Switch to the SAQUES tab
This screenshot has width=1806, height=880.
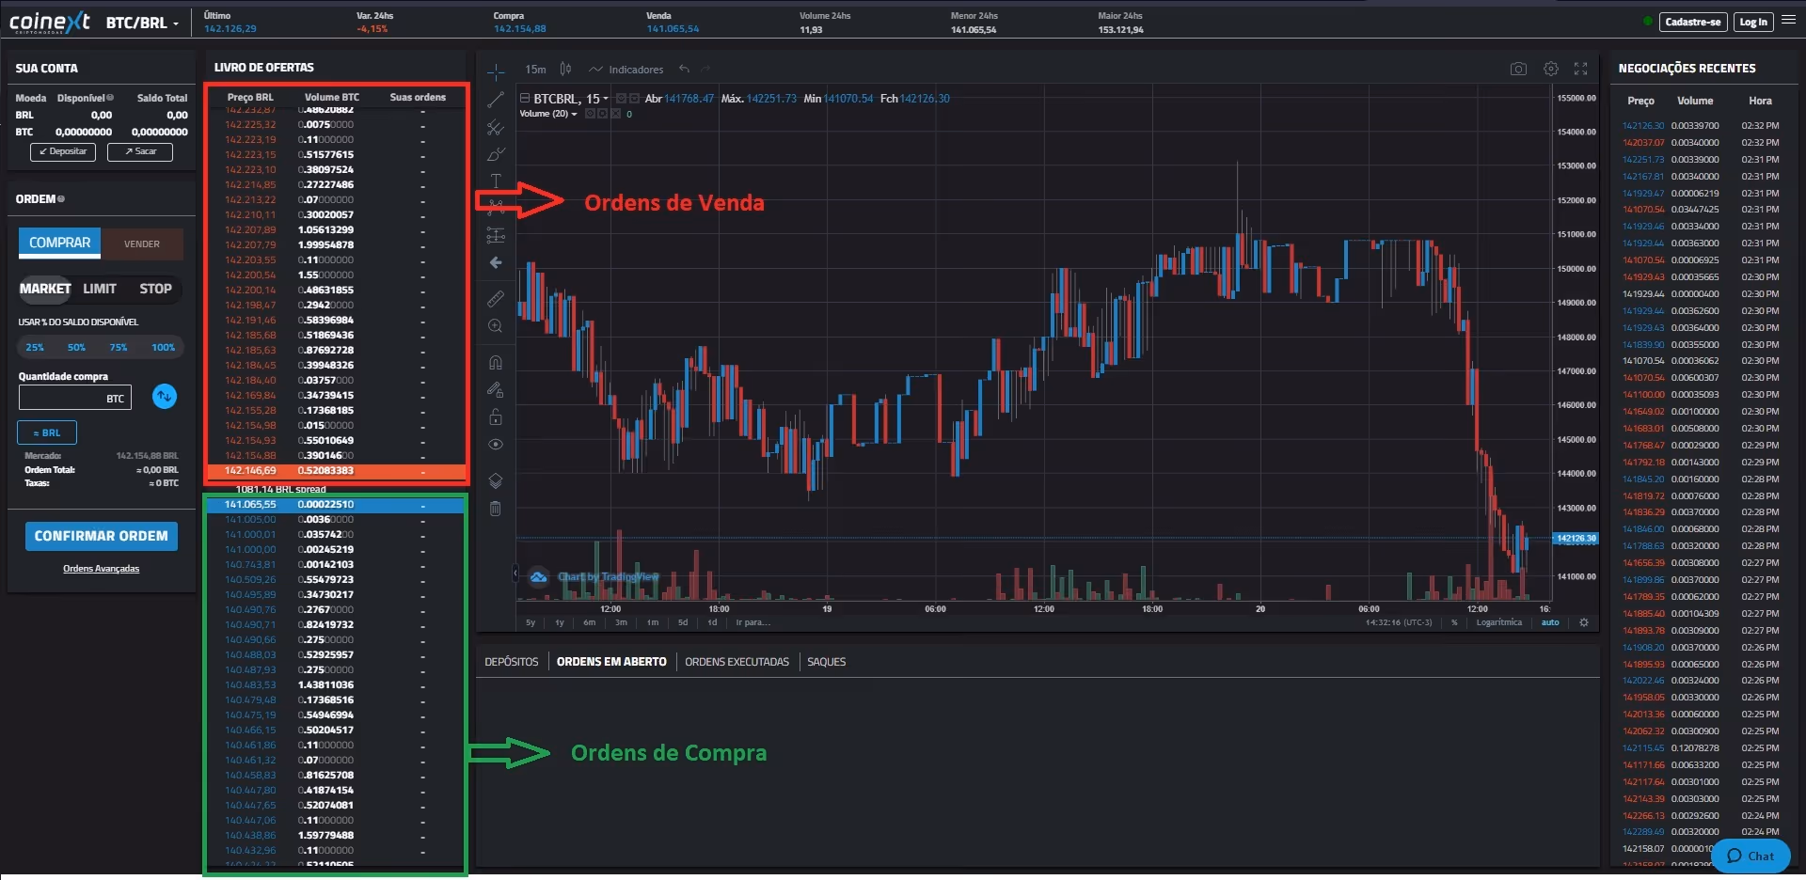pos(827,662)
